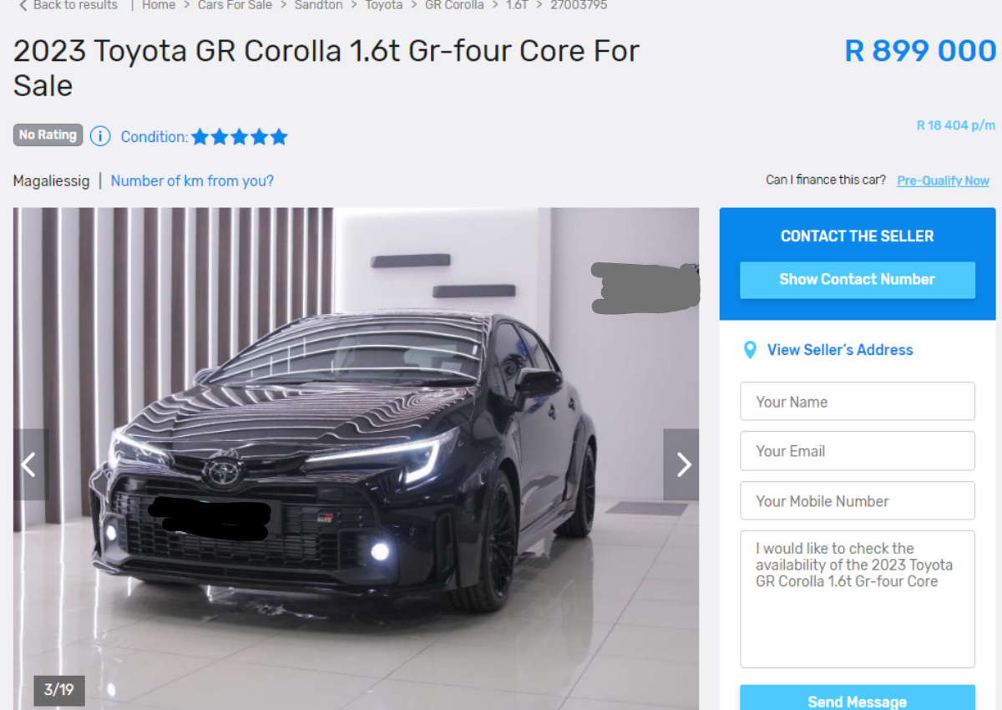This screenshot has height=710, width=1002.
Task: Click the Your Mobile Number field
Action: click(858, 501)
